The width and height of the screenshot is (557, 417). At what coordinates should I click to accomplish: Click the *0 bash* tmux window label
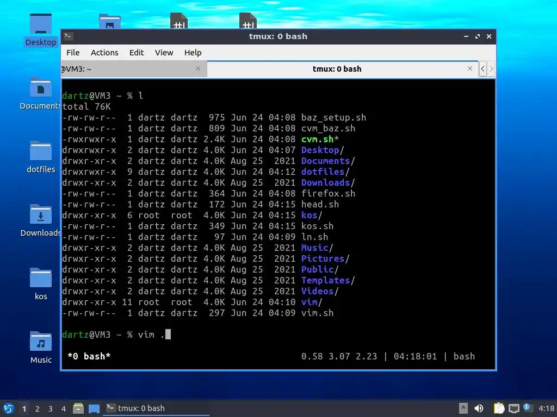pos(89,356)
